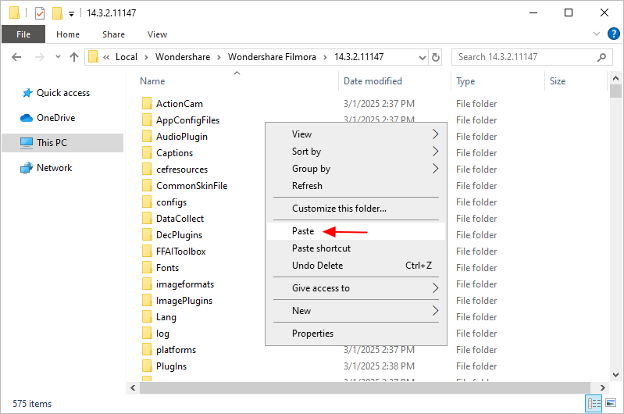
Task: Go up one folder level
Action: 74,57
